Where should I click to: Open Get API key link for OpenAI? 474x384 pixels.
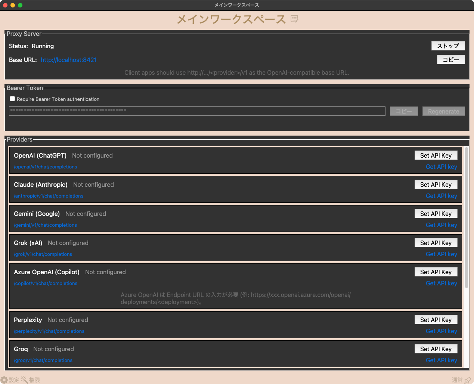pyautogui.click(x=442, y=167)
